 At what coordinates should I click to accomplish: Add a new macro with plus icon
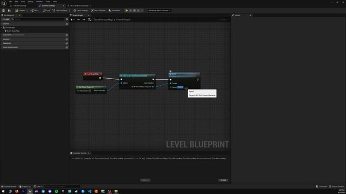66,39
